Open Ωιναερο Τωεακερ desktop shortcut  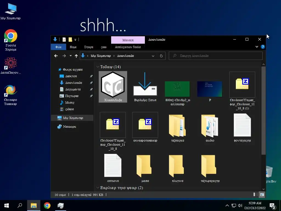tap(11, 95)
